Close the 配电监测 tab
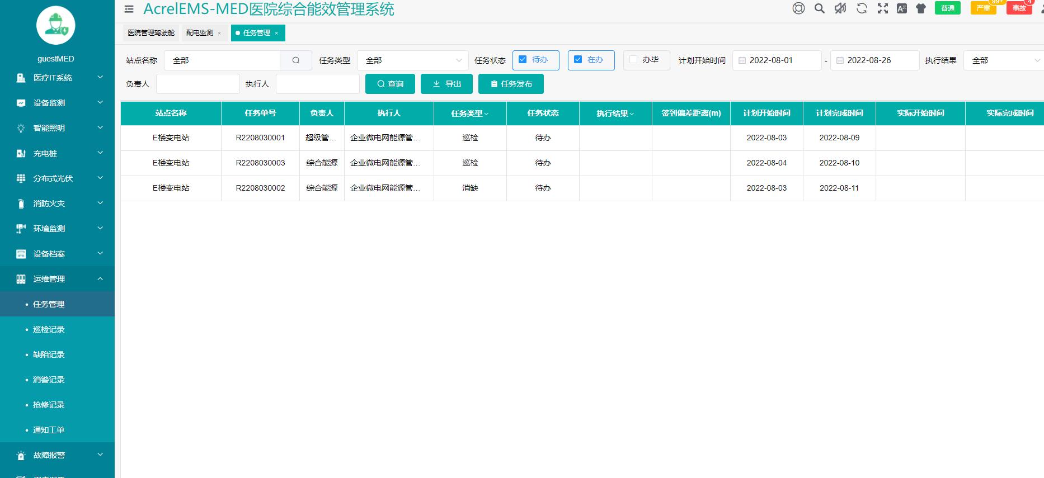 (219, 33)
